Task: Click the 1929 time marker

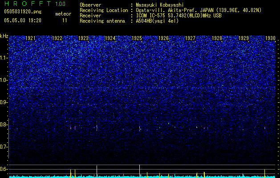Action: point(244,38)
